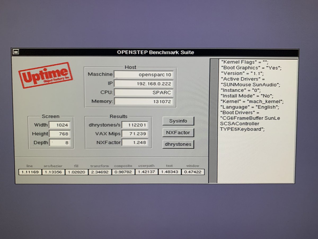Click the "CG6FrameBuffer SunLe" line
Image resolution: width=318 pixels, height=239 pixels.
tap(250, 118)
